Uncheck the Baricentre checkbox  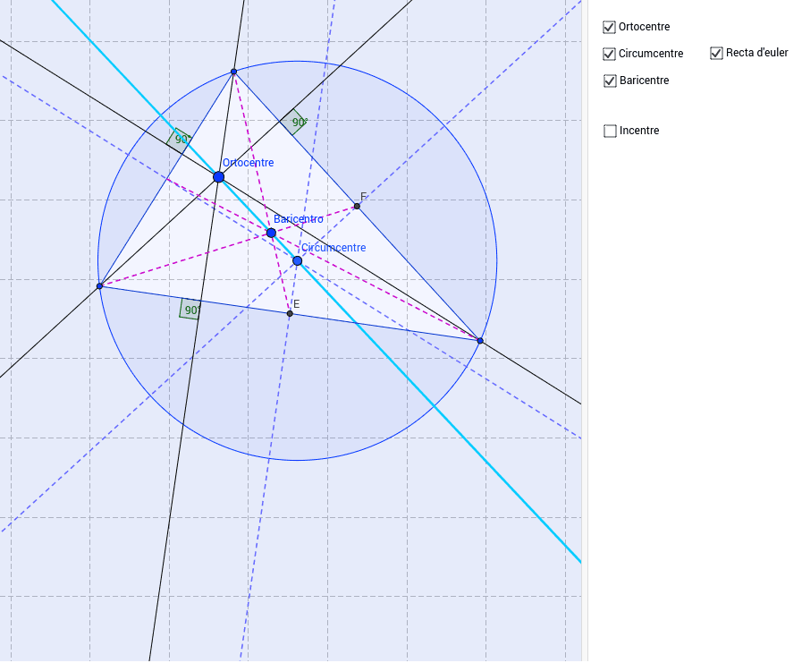coord(610,81)
